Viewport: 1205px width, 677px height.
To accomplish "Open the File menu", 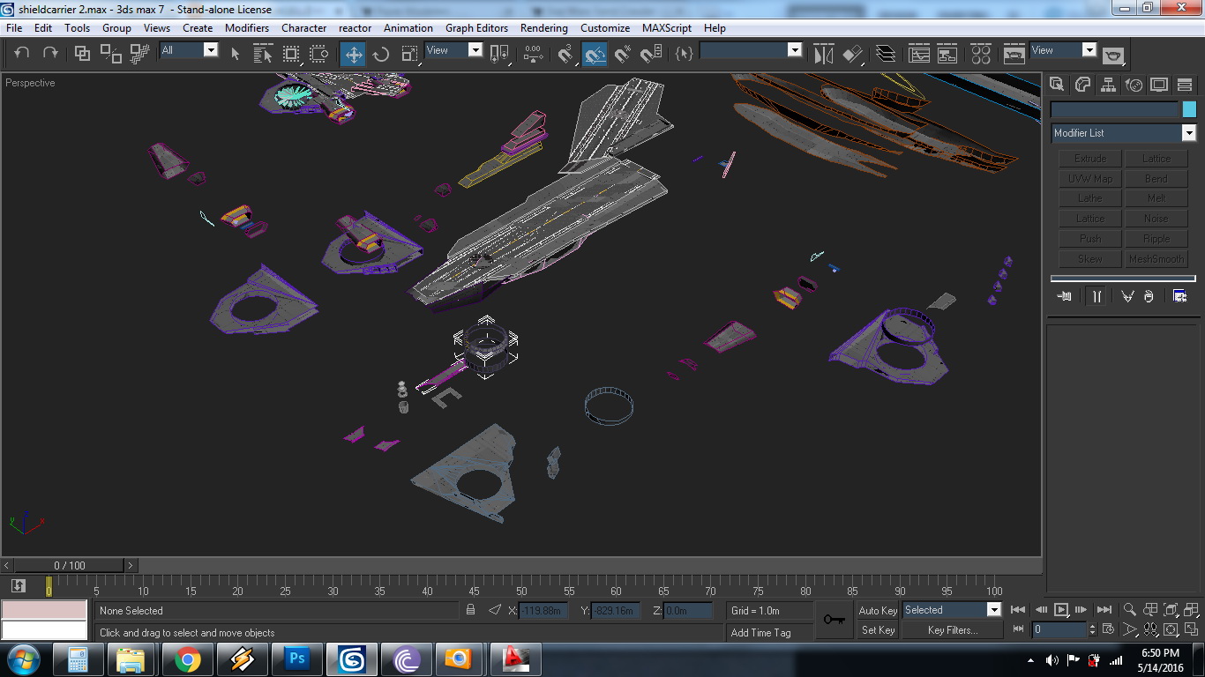I will 14,28.
